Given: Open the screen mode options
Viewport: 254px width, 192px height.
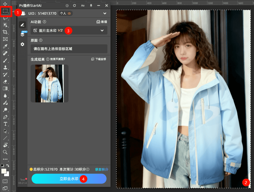Looking at the screenshot, I should (x=5, y=188).
